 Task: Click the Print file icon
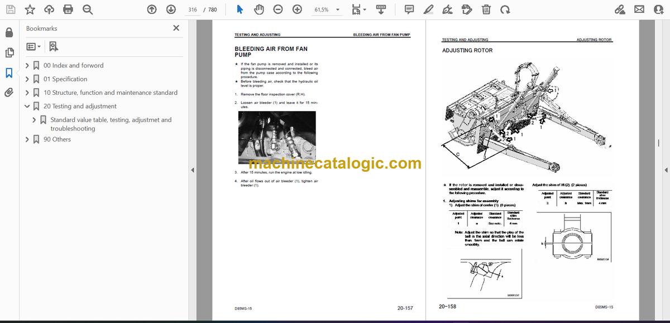68,9
